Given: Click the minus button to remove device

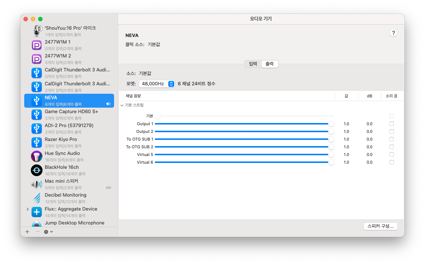Looking at the screenshot, I should [x=38, y=232].
